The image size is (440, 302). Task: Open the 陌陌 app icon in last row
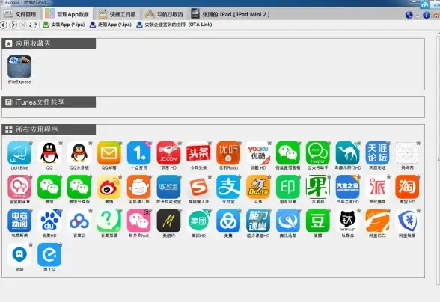(19, 255)
